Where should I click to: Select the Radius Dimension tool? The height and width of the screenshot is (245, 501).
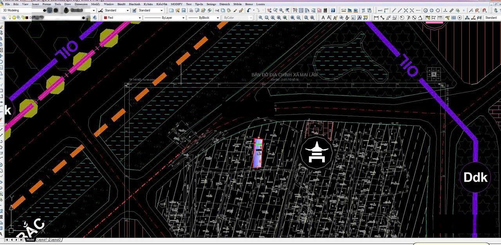(x=402, y=18)
